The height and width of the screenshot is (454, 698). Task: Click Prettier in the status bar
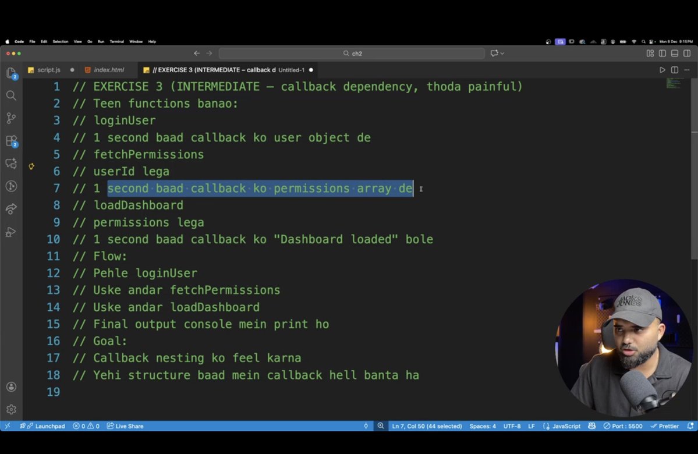[665, 426]
